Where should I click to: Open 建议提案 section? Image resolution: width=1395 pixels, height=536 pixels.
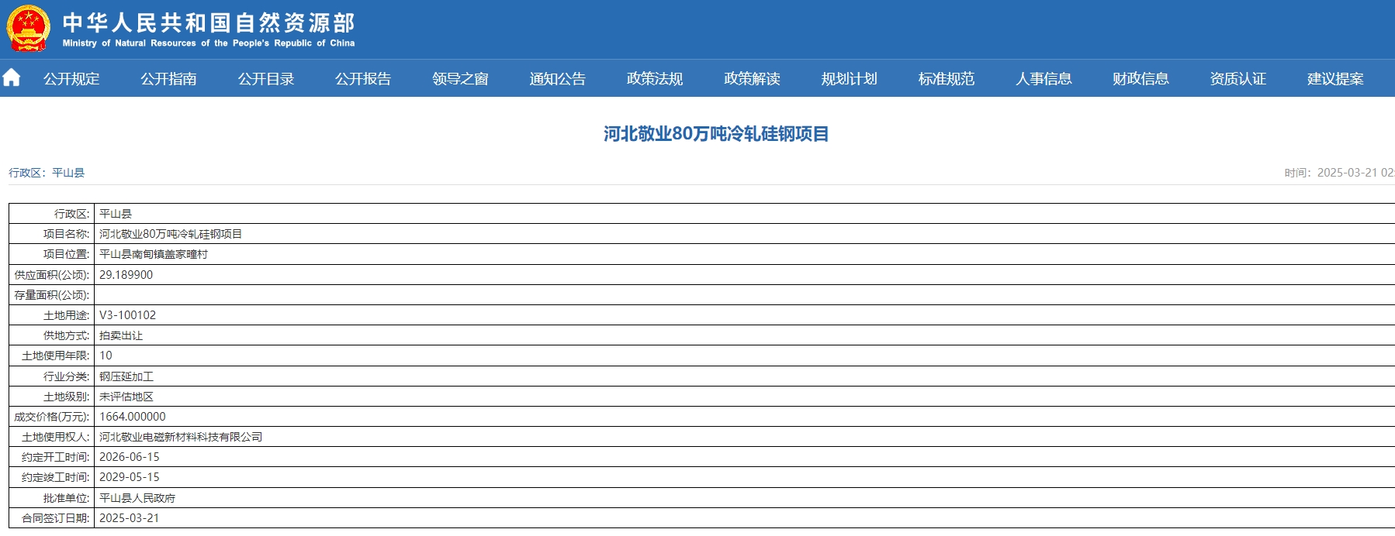(x=1335, y=79)
